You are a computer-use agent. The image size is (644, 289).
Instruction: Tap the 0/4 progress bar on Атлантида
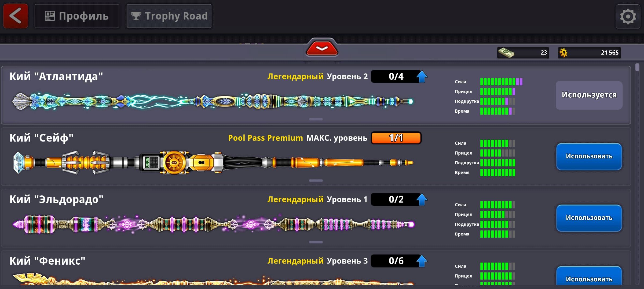[396, 77]
